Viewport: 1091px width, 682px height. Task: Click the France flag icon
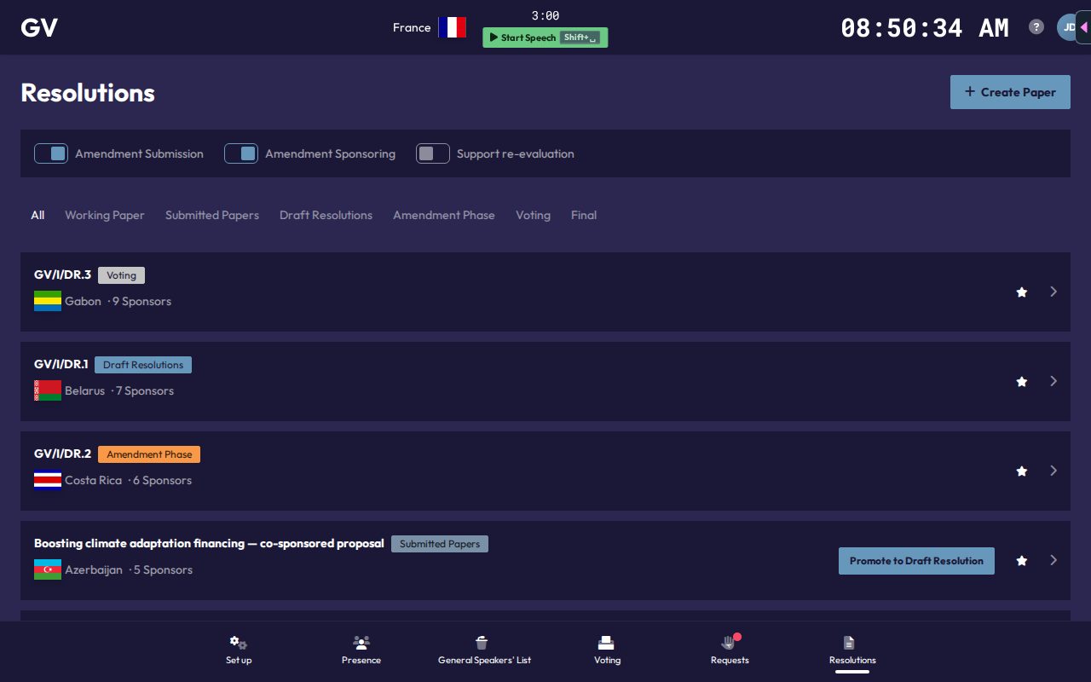click(x=453, y=27)
